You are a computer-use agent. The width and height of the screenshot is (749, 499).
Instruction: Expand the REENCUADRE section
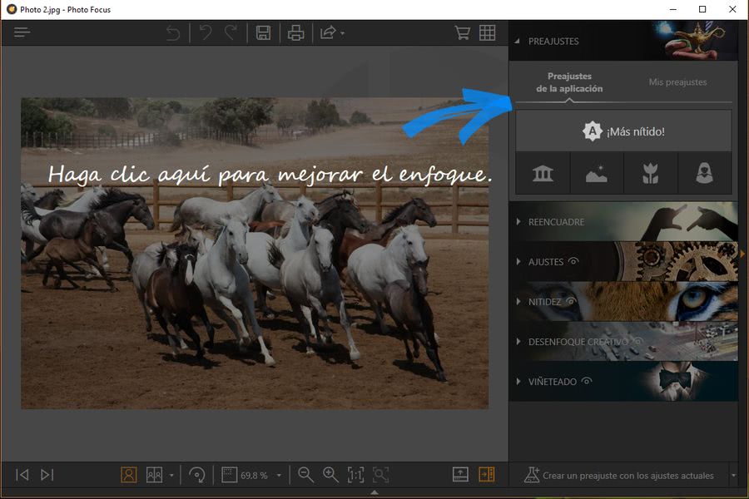(x=518, y=221)
